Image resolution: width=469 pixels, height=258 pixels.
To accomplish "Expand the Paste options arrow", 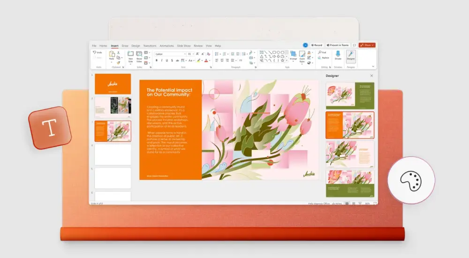I will pyautogui.click(x=112, y=62).
